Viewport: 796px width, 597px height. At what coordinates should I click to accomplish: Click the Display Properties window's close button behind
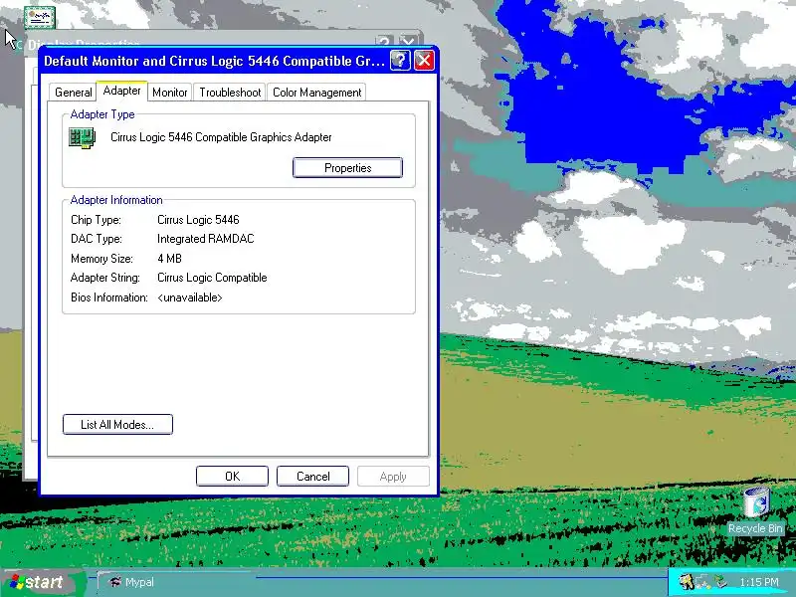tap(409, 41)
